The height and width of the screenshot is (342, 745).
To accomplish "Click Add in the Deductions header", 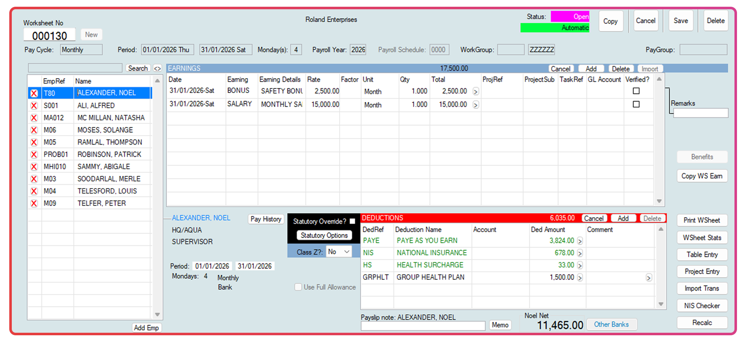I will [623, 218].
